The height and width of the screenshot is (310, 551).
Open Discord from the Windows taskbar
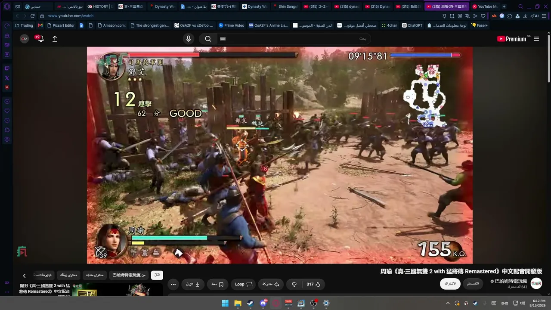[263, 303]
